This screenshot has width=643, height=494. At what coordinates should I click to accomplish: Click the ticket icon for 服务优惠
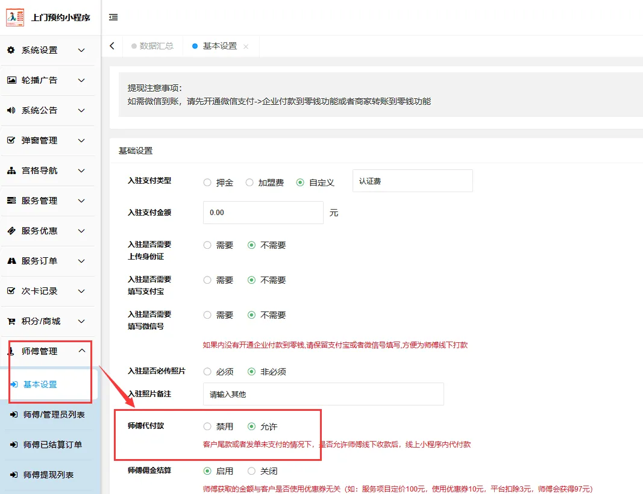(x=11, y=231)
